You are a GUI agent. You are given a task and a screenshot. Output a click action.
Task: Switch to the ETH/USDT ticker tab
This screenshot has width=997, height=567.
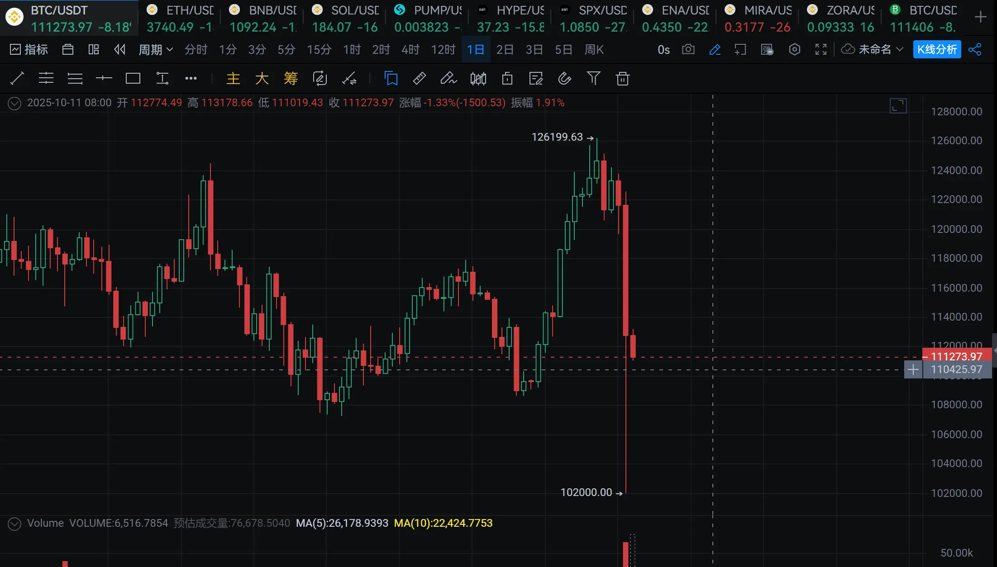point(180,18)
